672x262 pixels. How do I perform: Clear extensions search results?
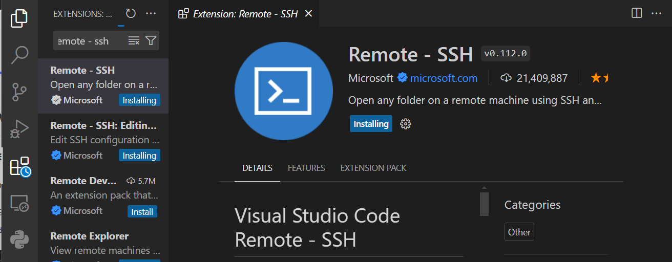pos(134,40)
